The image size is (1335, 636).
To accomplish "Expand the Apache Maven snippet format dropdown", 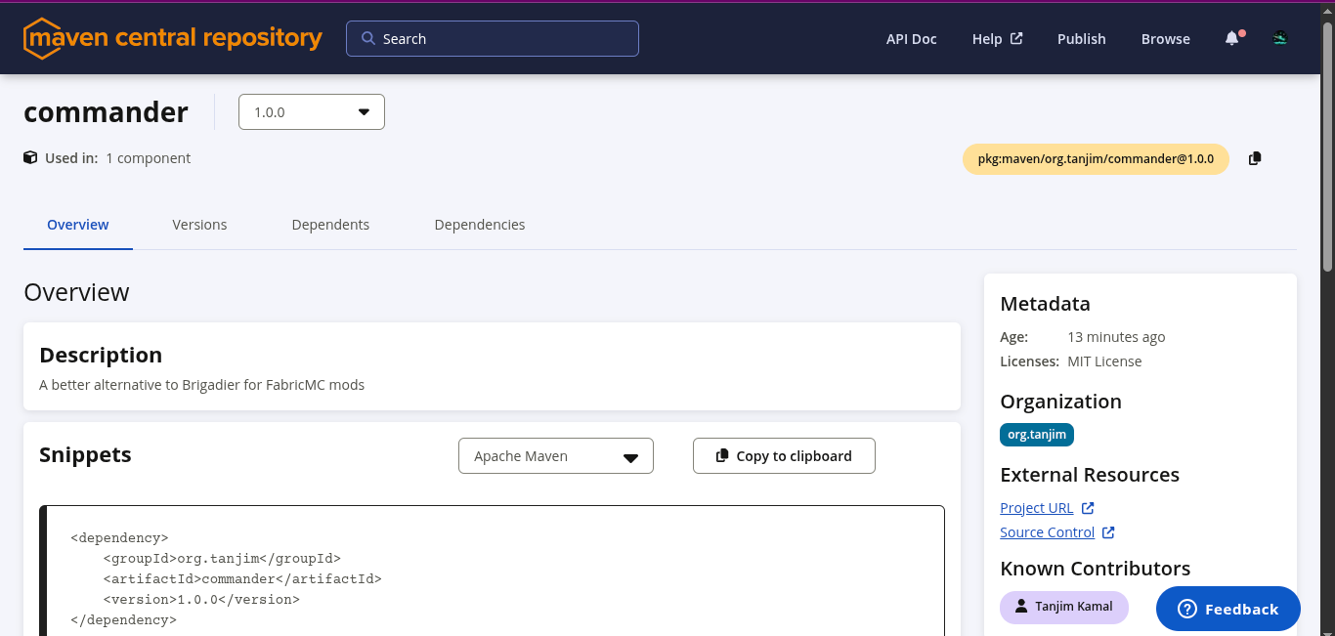I will 555,456.
